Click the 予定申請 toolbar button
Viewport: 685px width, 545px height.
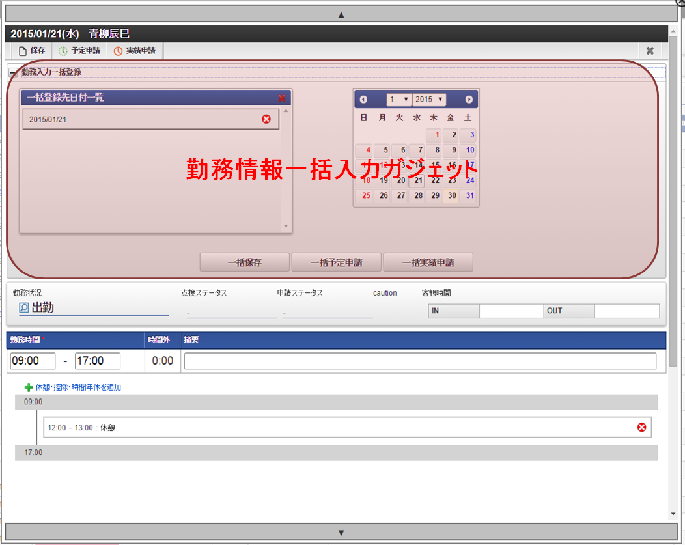click(x=79, y=51)
